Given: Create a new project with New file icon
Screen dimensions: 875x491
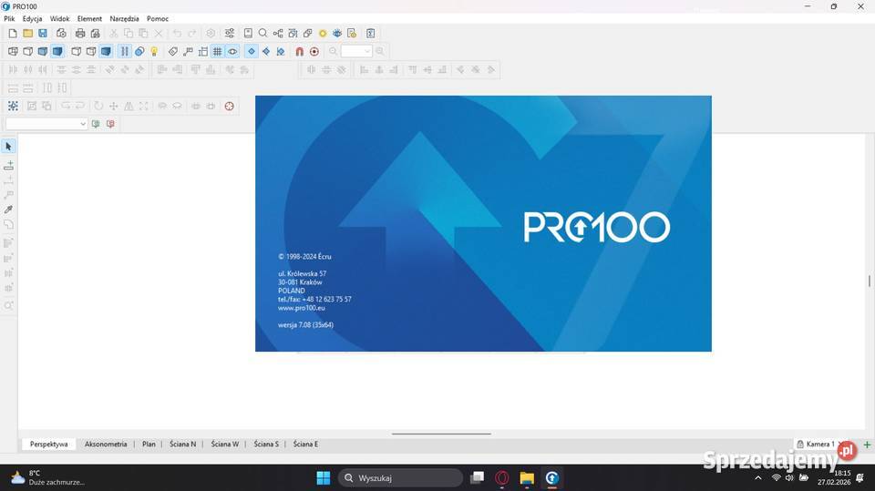Looking at the screenshot, I should [x=12, y=34].
